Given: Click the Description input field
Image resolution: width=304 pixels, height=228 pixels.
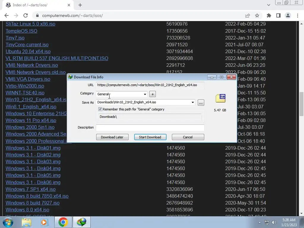Looking at the screenshot, I should [x=150, y=128].
